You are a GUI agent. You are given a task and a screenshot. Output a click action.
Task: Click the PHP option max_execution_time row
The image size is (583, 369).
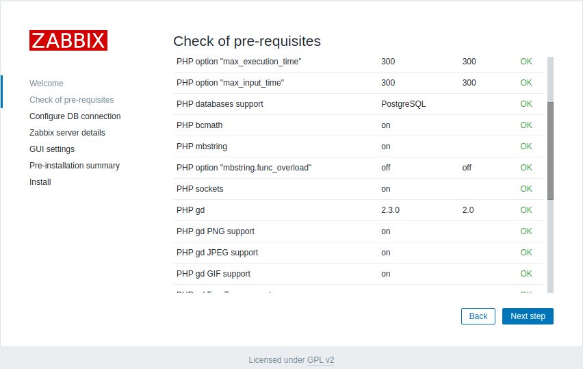[x=359, y=62]
